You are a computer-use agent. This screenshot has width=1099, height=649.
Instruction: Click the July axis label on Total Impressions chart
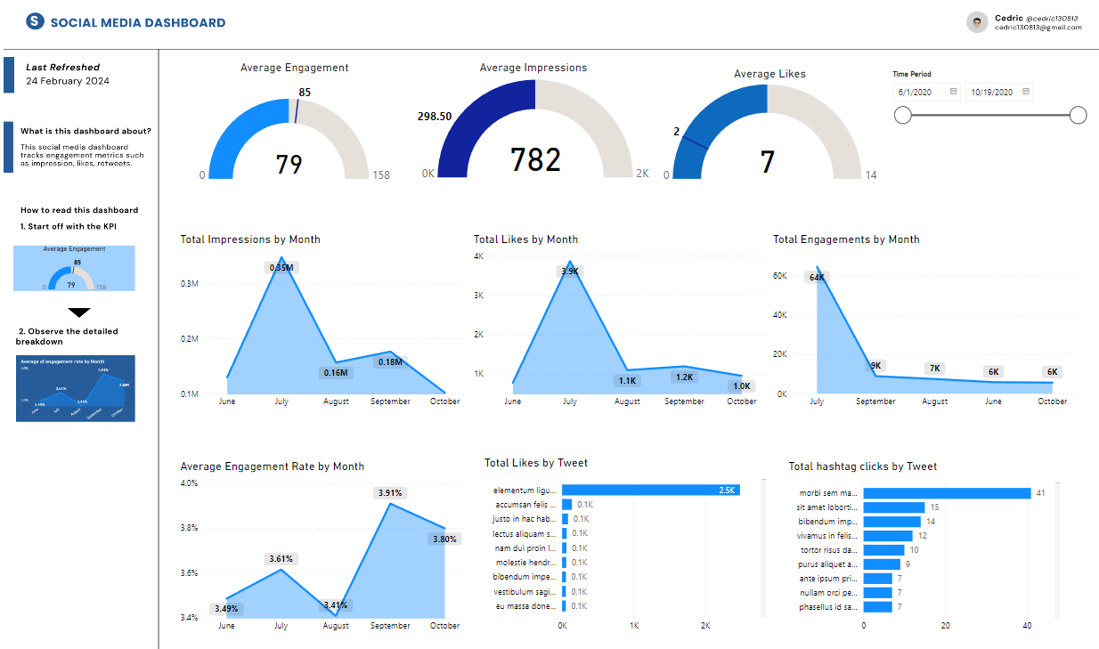(281, 402)
